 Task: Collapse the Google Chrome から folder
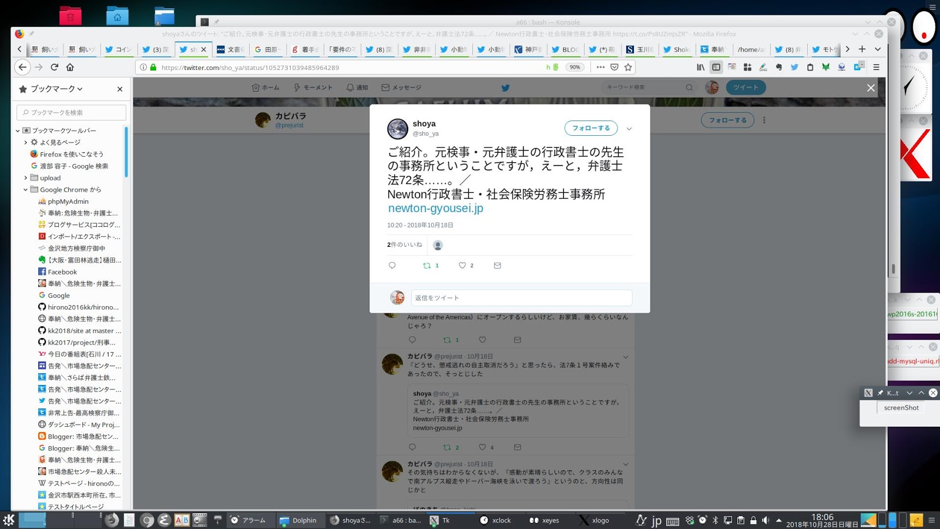pyautogui.click(x=26, y=189)
